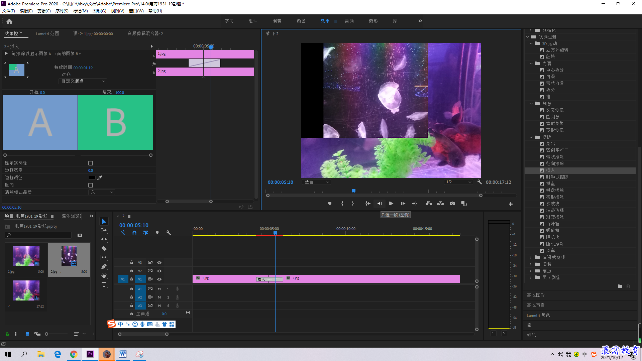Toggle timeline snap magnet icon
The image size is (642, 361).
point(134,233)
